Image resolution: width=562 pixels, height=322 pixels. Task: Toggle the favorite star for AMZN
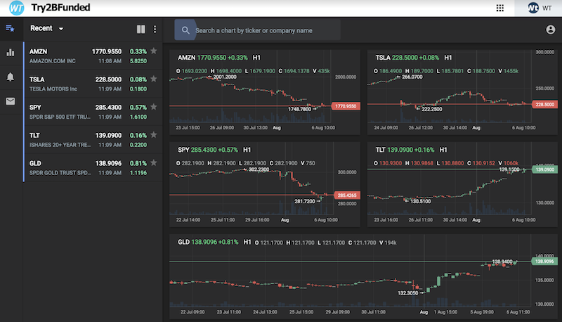click(154, 51)
